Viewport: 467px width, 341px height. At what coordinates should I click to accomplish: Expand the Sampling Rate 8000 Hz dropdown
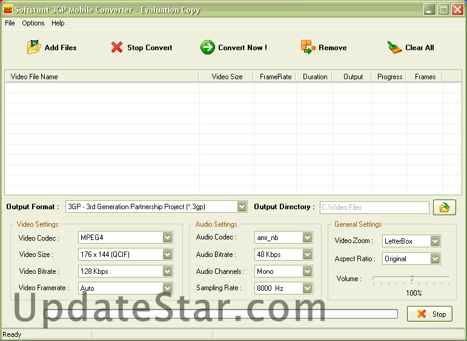[x=307, y=288]
